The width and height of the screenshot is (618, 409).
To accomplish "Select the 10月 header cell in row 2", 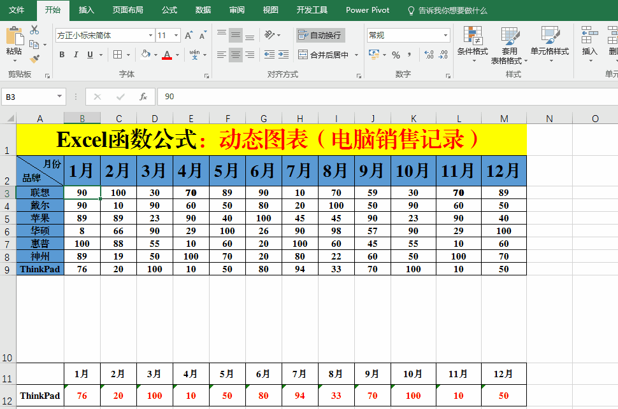I will pyautogui.click(x=413, y=170).
